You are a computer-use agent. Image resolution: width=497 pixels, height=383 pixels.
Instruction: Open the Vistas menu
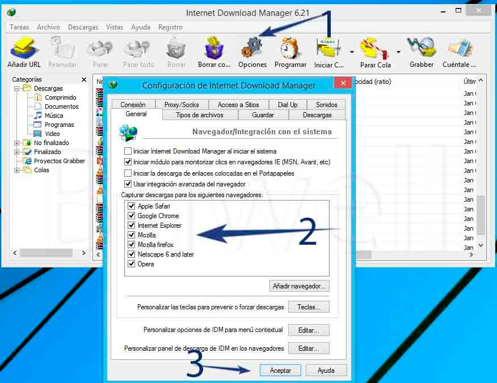click(x=115, y=27)
